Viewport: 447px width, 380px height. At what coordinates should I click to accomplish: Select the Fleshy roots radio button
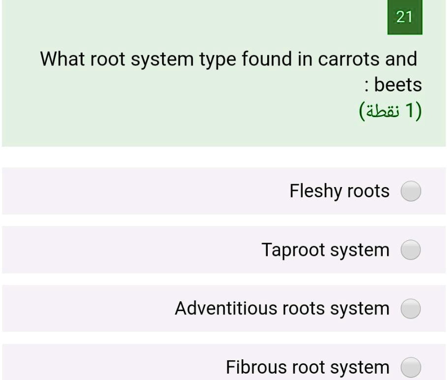pos(411,191)
